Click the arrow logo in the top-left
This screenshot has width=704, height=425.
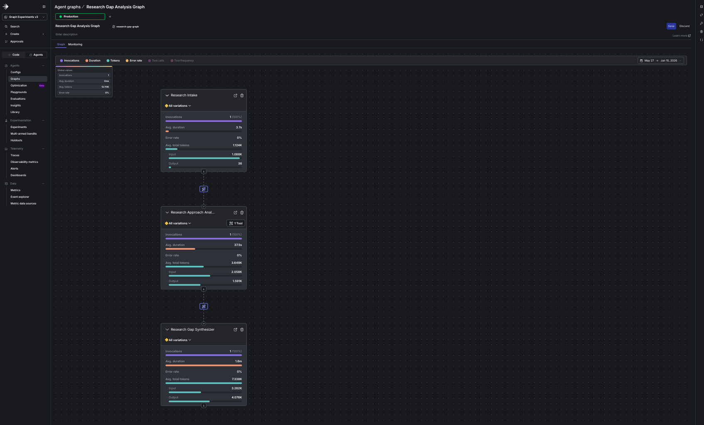5,7
